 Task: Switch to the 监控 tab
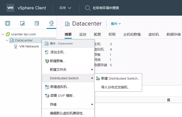point(83,35)
